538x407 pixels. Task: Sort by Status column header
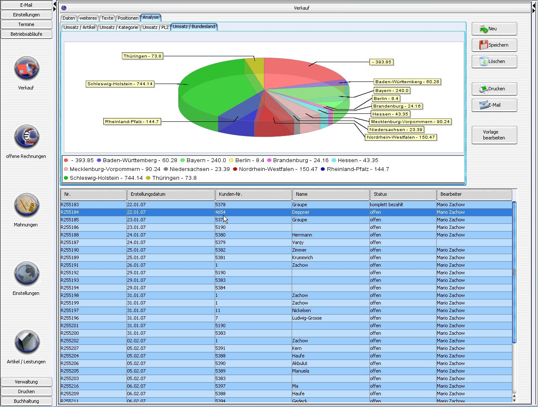pos(403,194)
